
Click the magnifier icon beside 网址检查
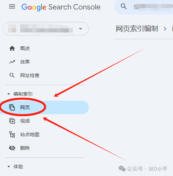coord(12,75)
